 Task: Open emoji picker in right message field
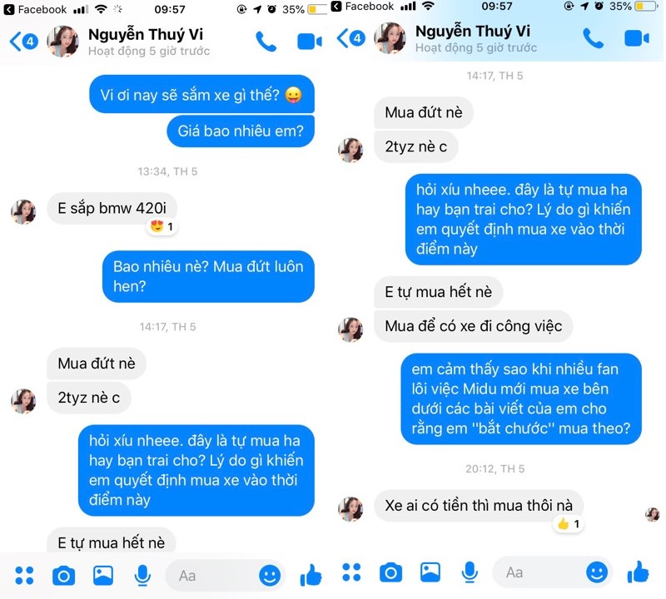pos(597,572)
